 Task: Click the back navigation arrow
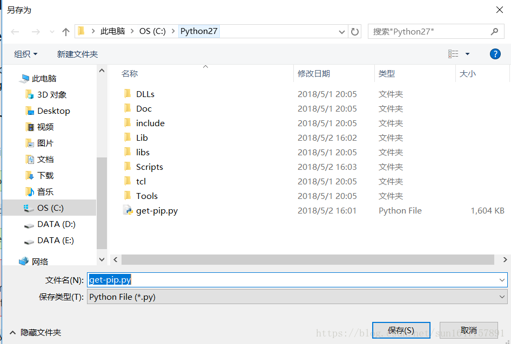click(15, 31)
